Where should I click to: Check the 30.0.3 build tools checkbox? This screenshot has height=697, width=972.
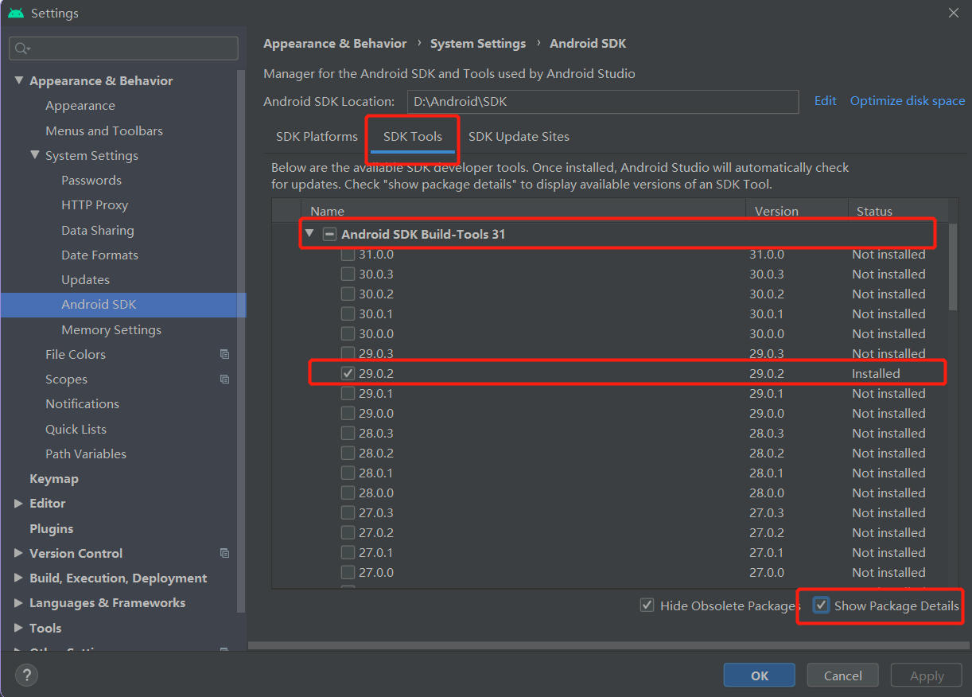click(348, 275)
